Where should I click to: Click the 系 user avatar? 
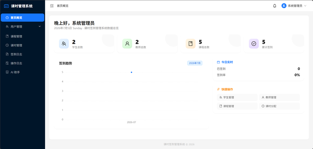click(x=284, y=6)
